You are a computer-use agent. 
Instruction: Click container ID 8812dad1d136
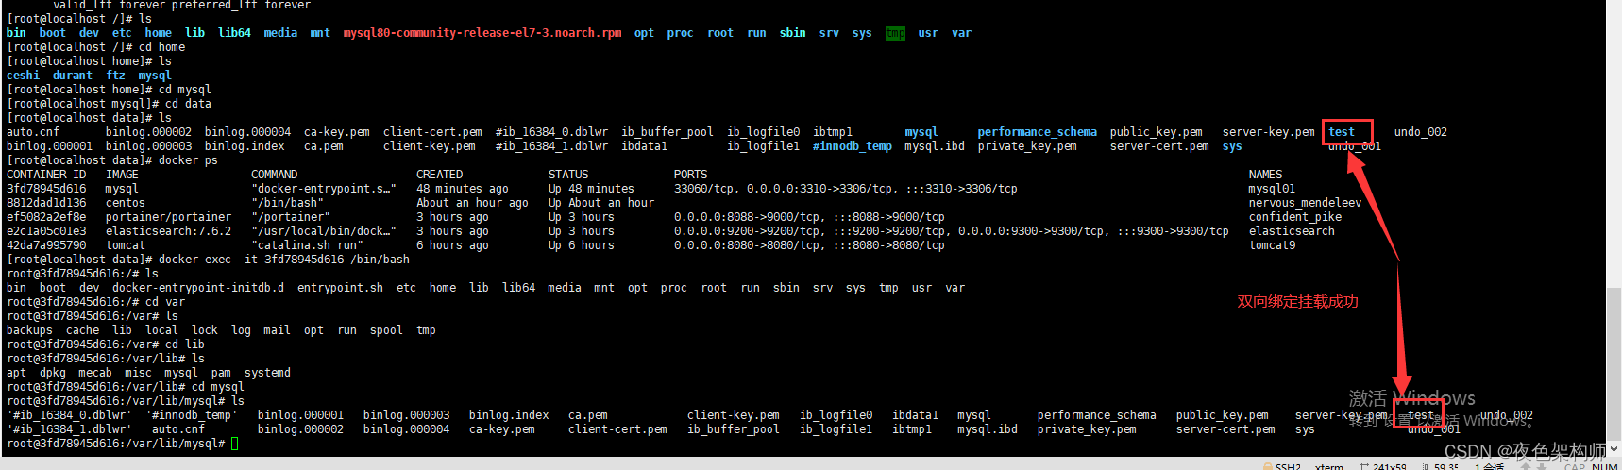(x=46, y=203)
